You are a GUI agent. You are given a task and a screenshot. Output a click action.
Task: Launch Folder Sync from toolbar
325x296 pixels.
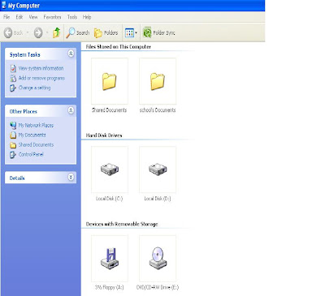[159, 32]
